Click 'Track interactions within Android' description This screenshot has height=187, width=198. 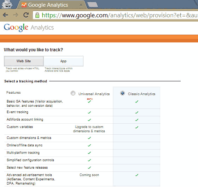coord(59,70)
